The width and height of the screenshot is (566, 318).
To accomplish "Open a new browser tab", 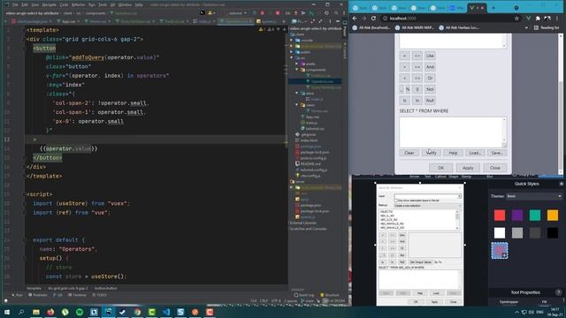I will [x=493, y=8].
